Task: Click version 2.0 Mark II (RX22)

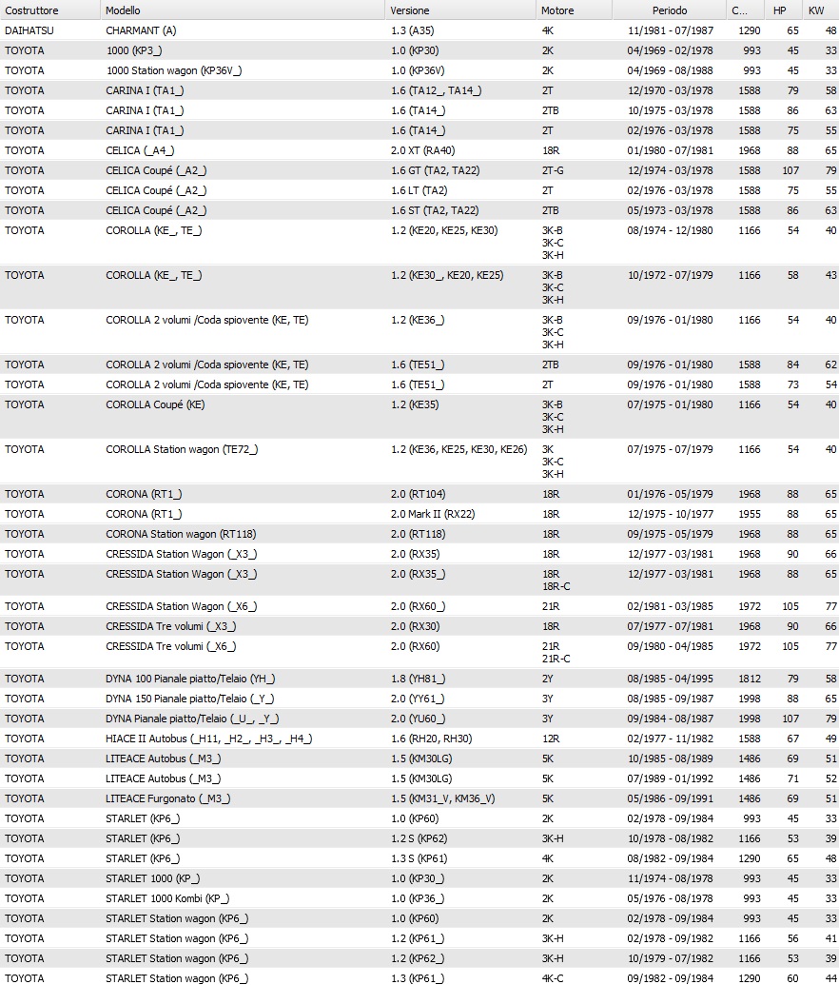Action: [x=432, y=514]
